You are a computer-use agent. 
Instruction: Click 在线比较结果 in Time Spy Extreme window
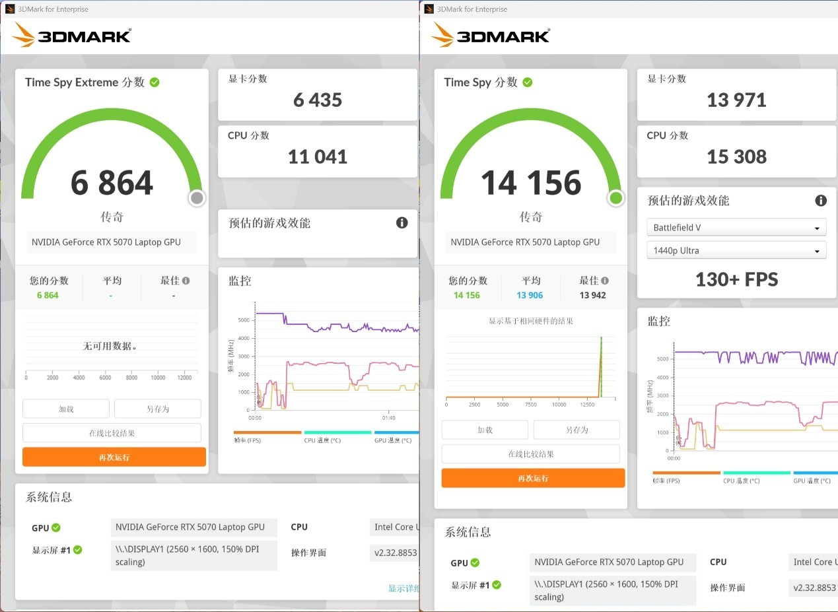[x=112, y=433]
